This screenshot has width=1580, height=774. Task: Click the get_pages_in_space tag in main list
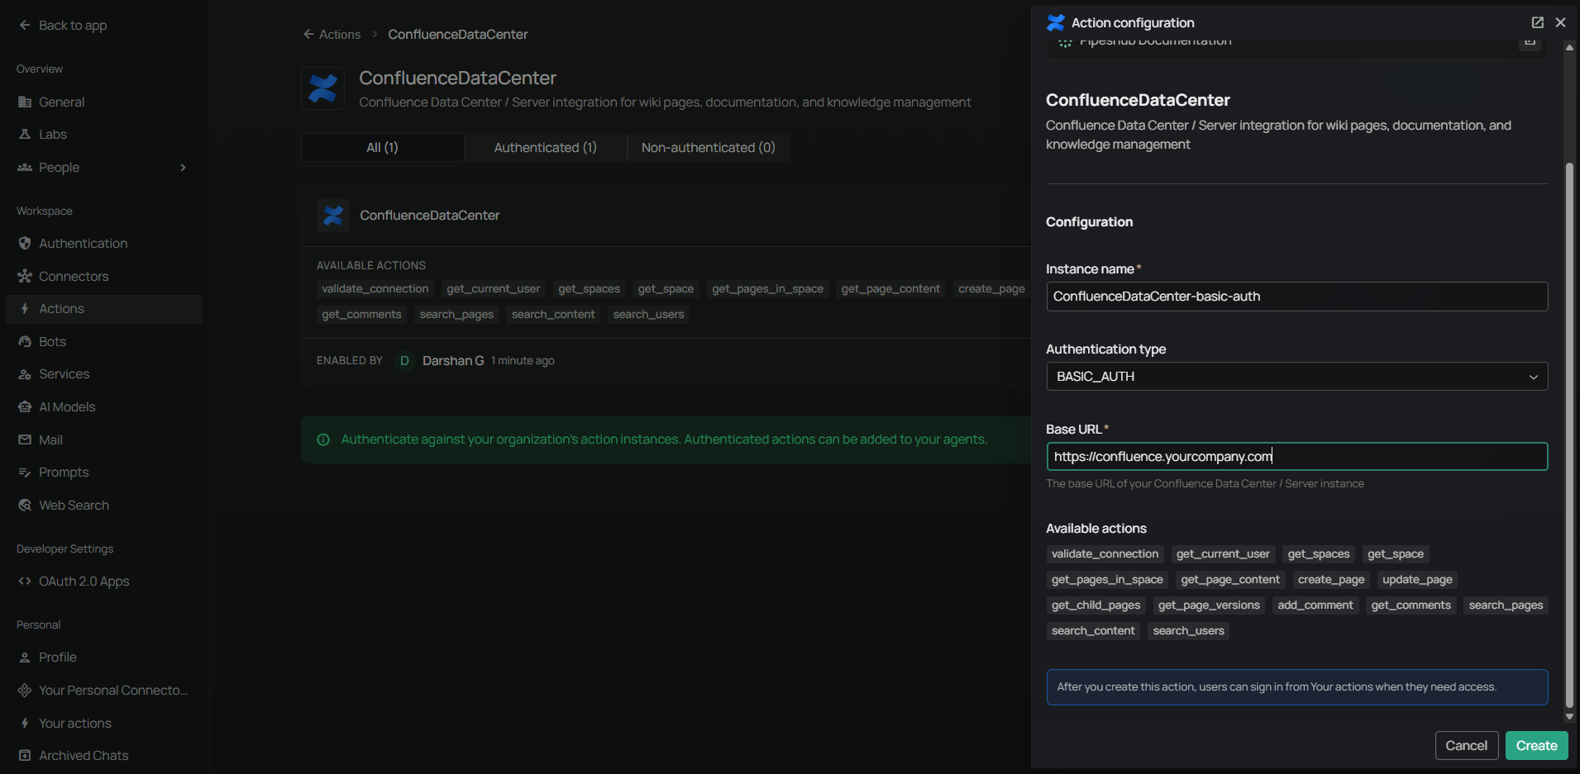[768, 289]
